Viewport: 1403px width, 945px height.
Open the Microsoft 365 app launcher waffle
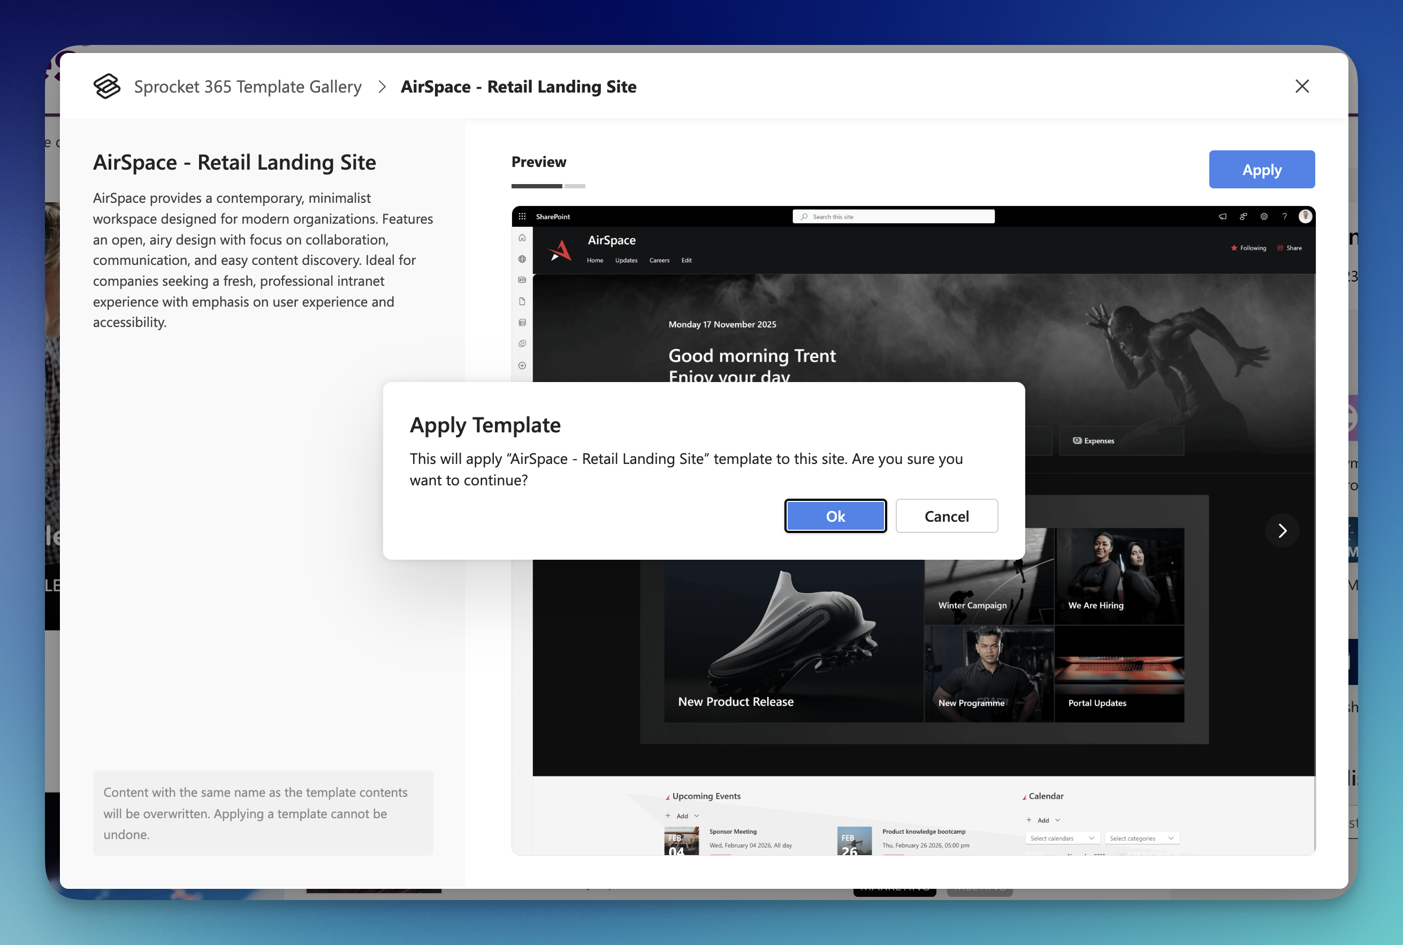(522, 217)
